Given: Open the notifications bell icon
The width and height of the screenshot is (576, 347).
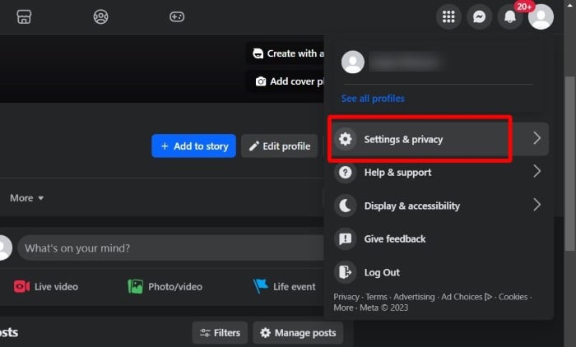Looking at the screenshot, I should 510,16.
